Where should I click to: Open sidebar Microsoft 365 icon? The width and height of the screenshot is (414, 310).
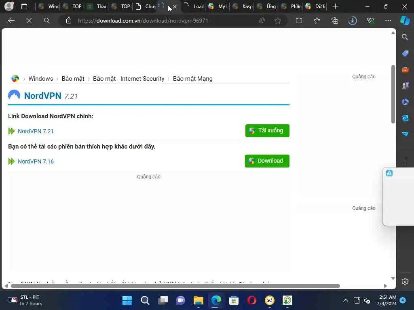pyautogui.click(x=405, y=102)
